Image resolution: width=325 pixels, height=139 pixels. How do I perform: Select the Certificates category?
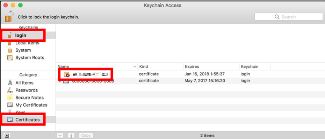tap(27, 120)
